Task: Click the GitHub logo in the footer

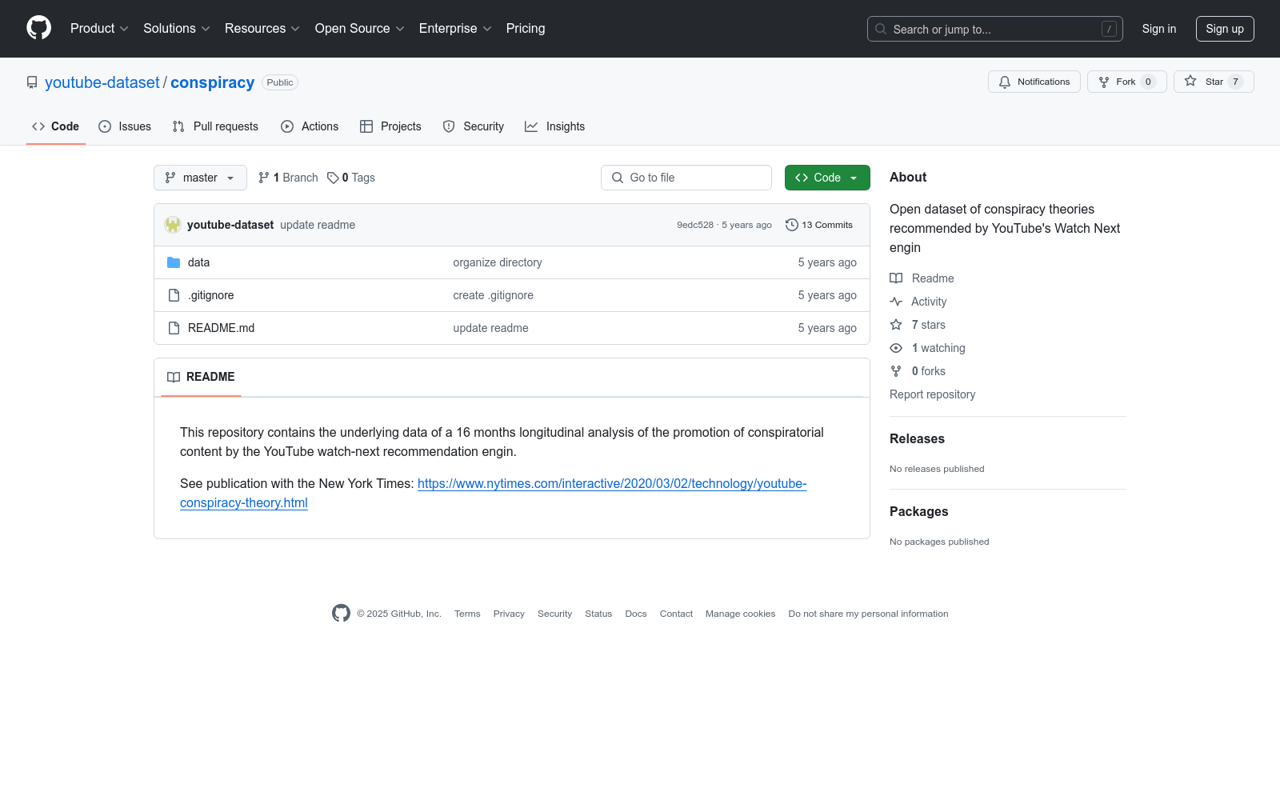Action: coord(341,614)
